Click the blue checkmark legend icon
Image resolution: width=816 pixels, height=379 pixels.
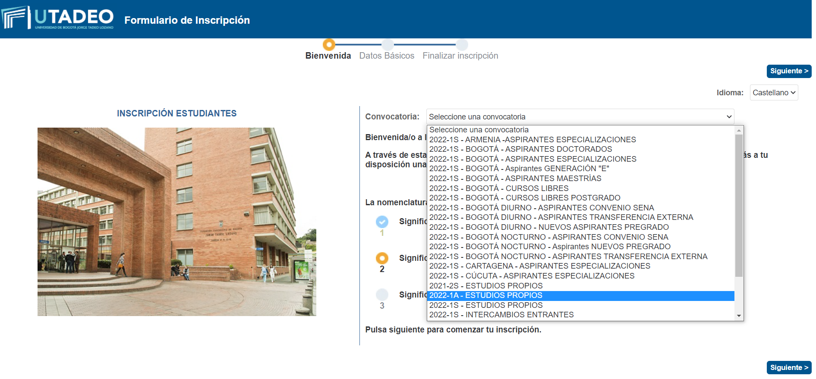pos(382,222)
